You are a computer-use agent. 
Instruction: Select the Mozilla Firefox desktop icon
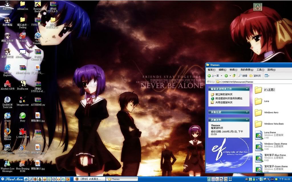(x=7, y=134)
